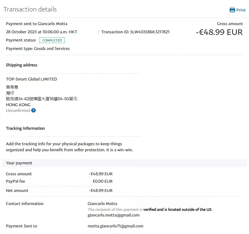Click the Print link text
Viewport: 249px width, 234px height.
[241, 10]
